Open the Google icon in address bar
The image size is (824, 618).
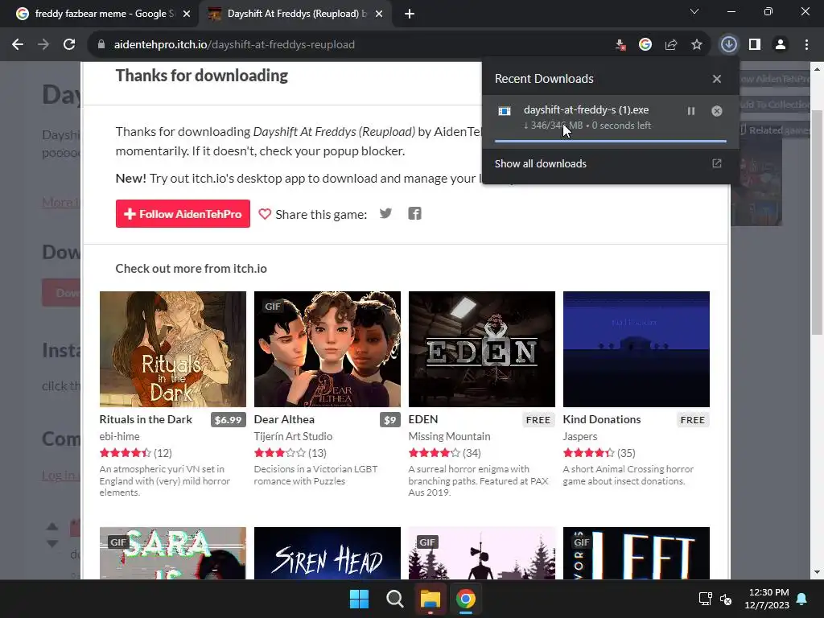pyautogui.click(x=645, y=45)
